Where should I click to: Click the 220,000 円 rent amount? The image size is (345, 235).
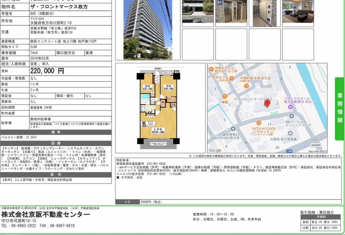pyautogui.click(x=47, y=71)
